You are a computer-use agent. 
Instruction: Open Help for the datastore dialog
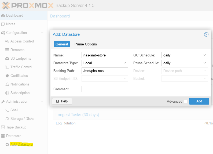pyautogui.click(x=62, y=101)
